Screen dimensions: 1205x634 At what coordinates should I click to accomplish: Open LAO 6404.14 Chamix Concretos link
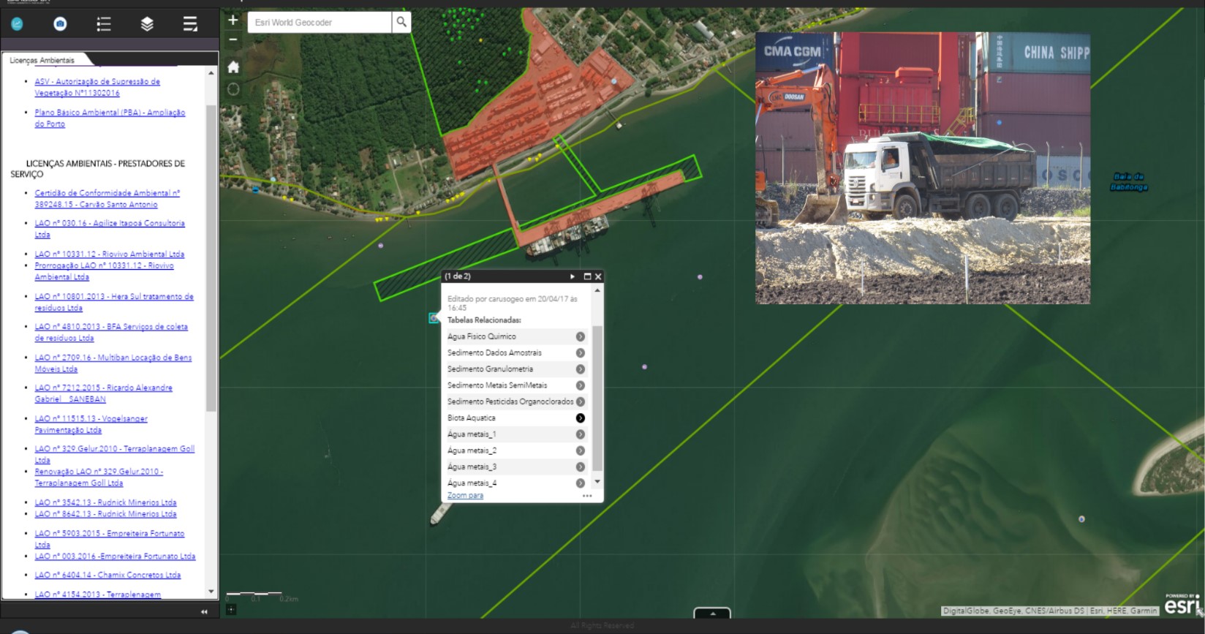click(107, 575)
